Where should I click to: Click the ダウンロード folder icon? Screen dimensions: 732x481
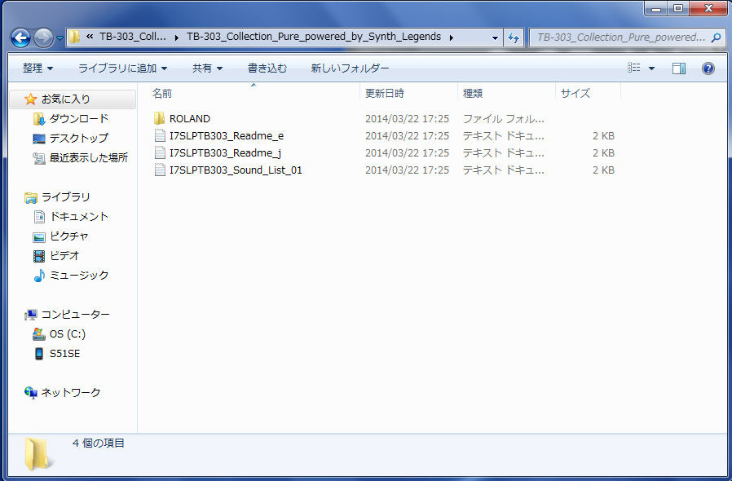(x=39, y=119)
